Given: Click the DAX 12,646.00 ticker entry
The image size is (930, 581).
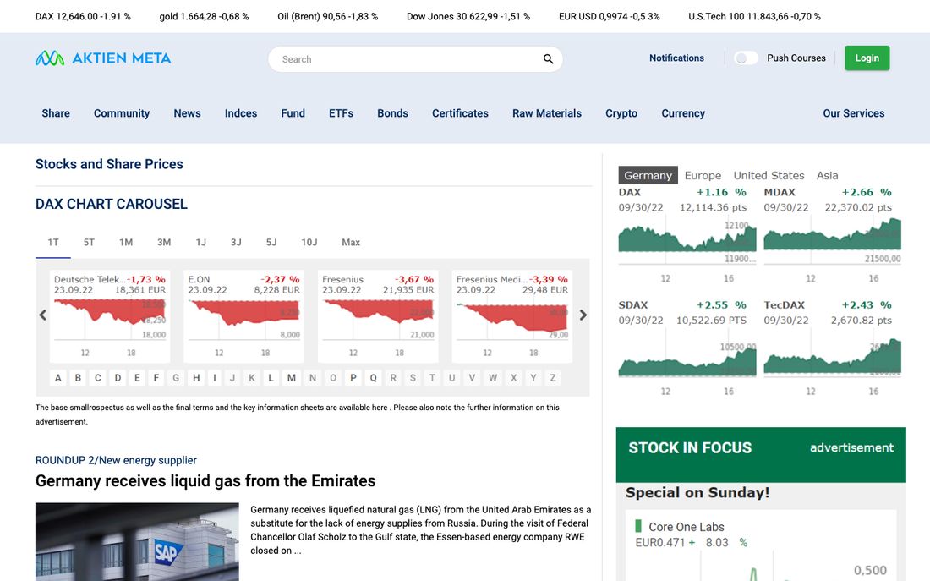Looking at the screenshot, I should [x=83, y=17].
